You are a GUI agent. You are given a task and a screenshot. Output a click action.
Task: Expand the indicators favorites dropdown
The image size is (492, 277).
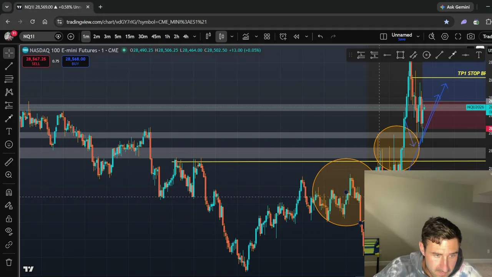click(256, 37)
